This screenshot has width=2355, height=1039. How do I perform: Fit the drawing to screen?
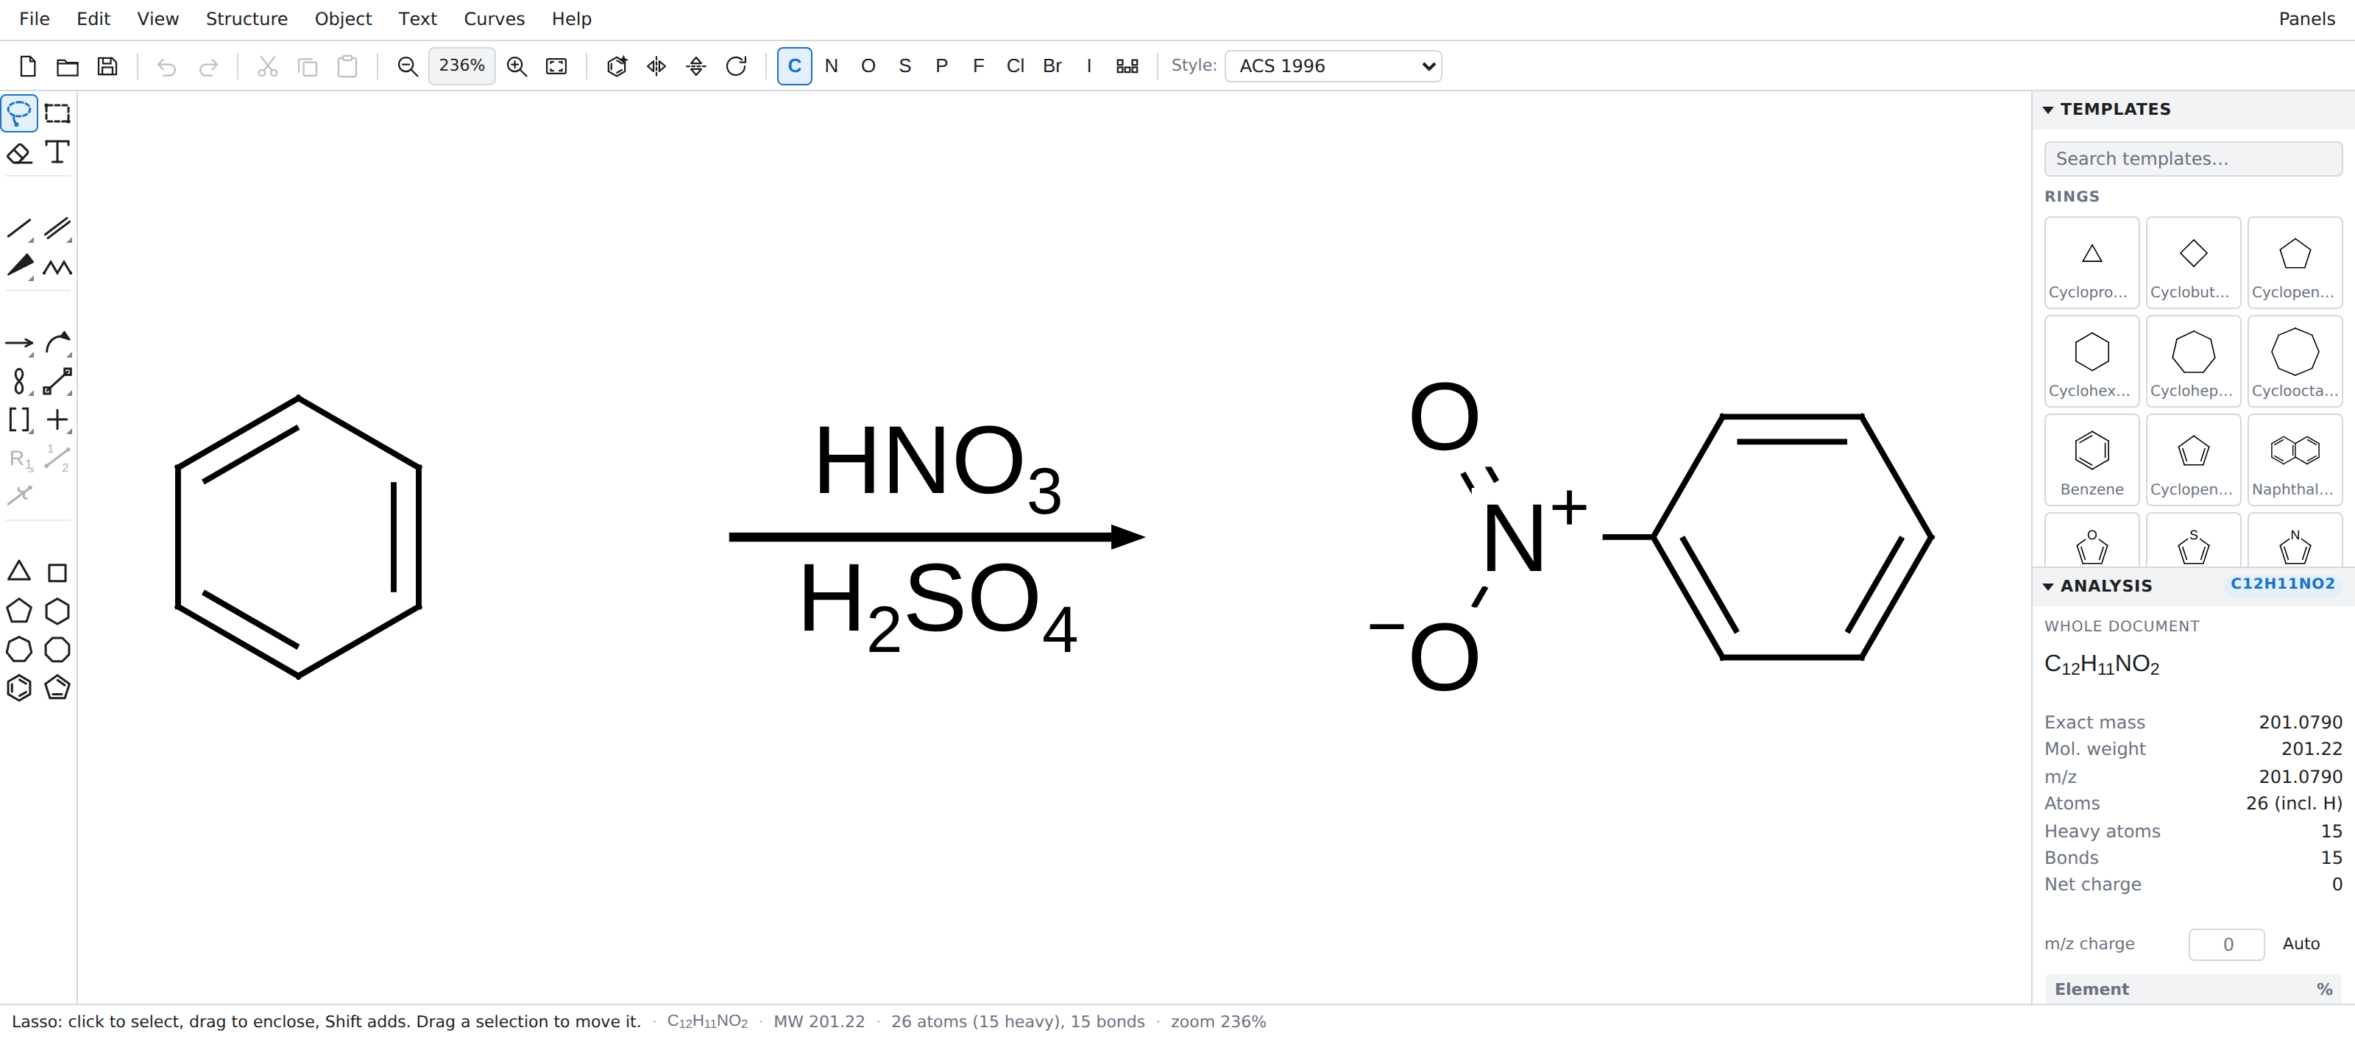557,65
